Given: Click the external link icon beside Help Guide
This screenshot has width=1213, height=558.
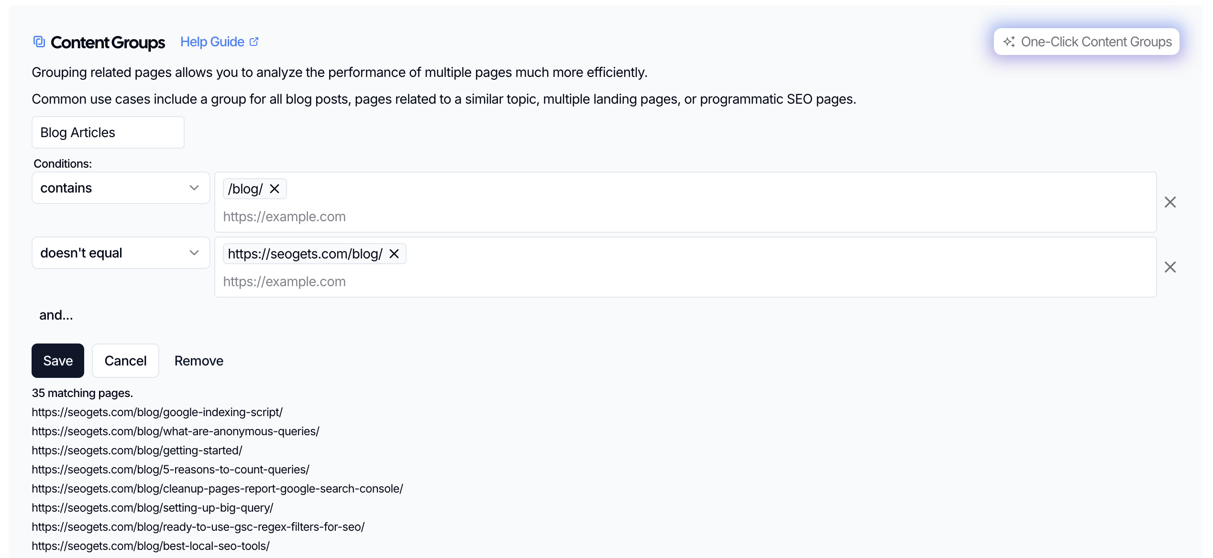Looking at the screenshot, I should (254, 42).
